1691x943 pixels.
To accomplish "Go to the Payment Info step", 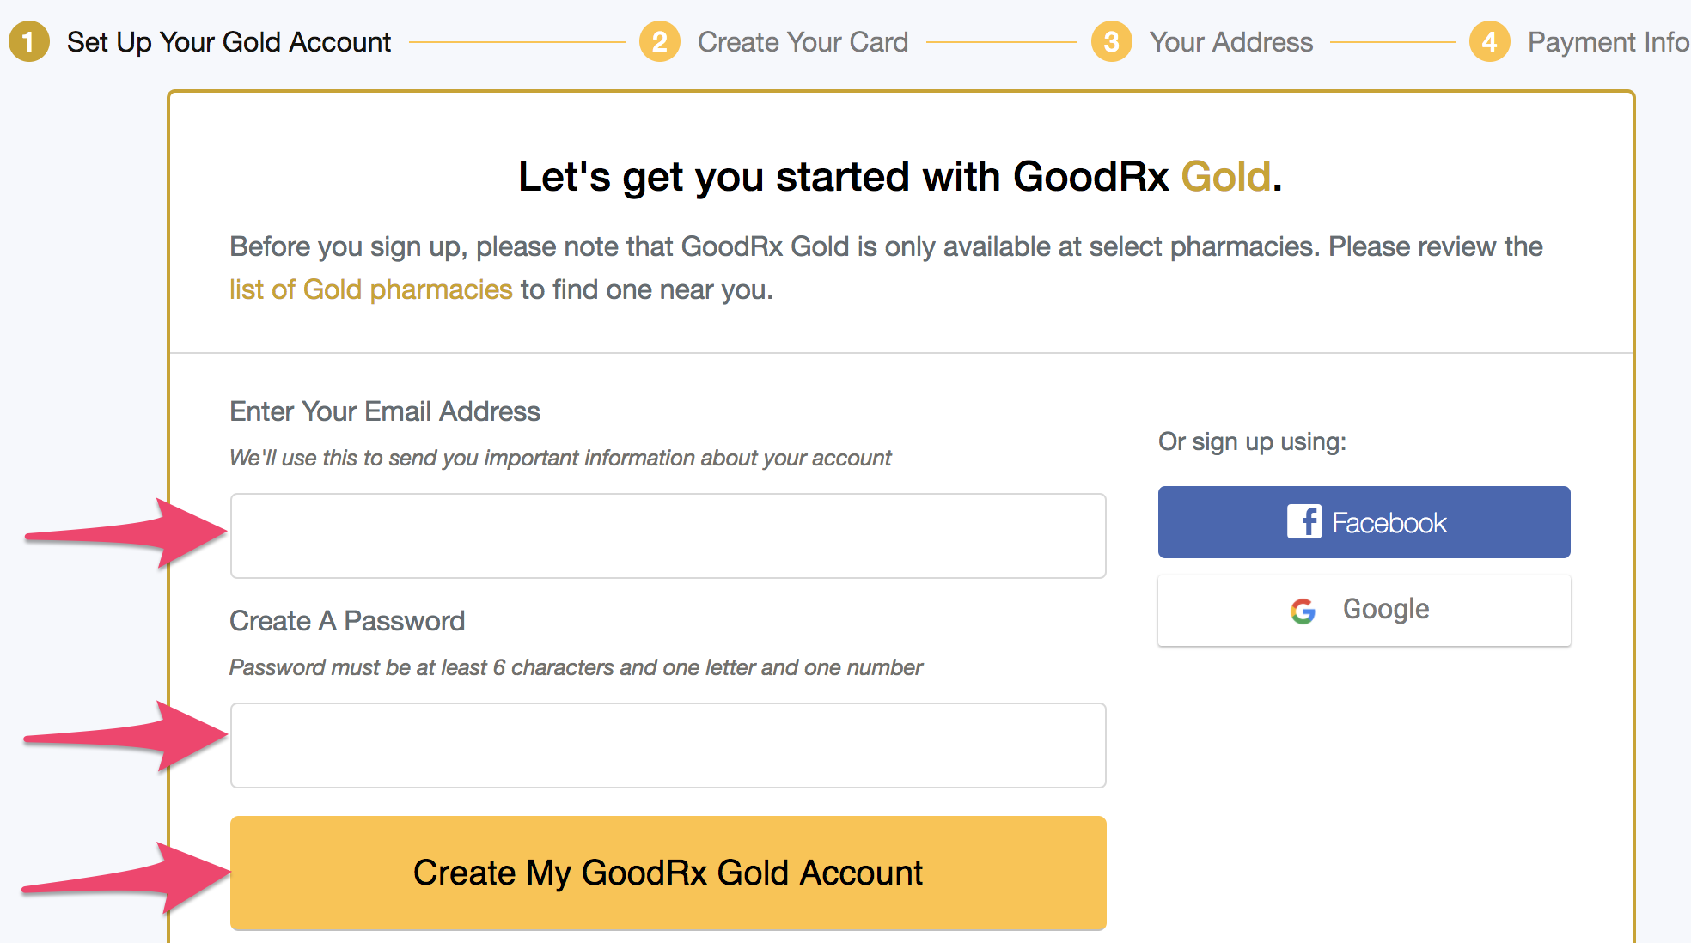I will (x=1609, y=41).
